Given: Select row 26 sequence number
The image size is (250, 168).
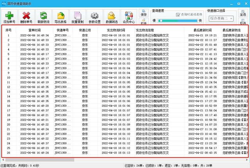Looking at the screenshot, I should pyautogui.click(x=9, y=153).
